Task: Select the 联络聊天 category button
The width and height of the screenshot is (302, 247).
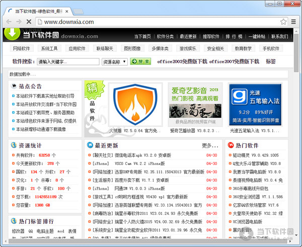Action: (105, 48)
